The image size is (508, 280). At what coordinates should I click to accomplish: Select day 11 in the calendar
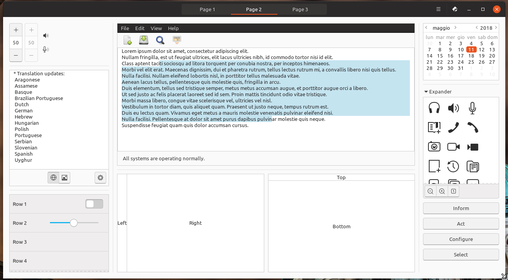pyautogui.click(x=471, y=49)
